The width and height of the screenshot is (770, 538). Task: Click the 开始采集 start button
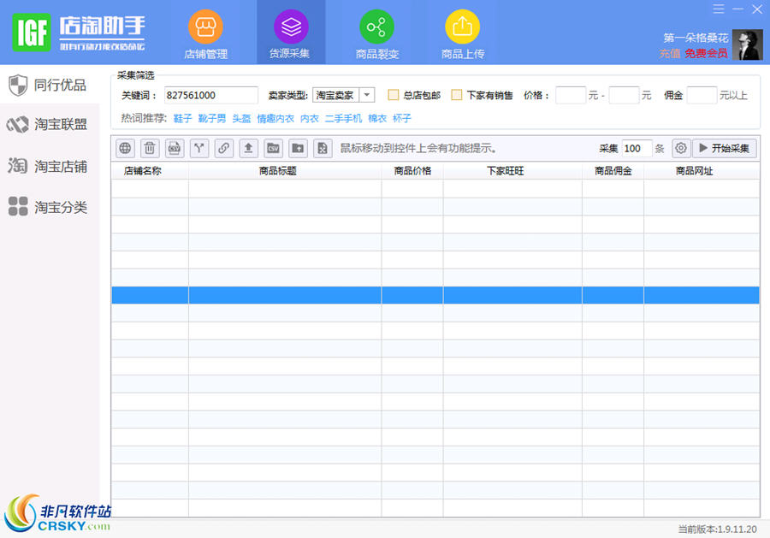(725, 148)
